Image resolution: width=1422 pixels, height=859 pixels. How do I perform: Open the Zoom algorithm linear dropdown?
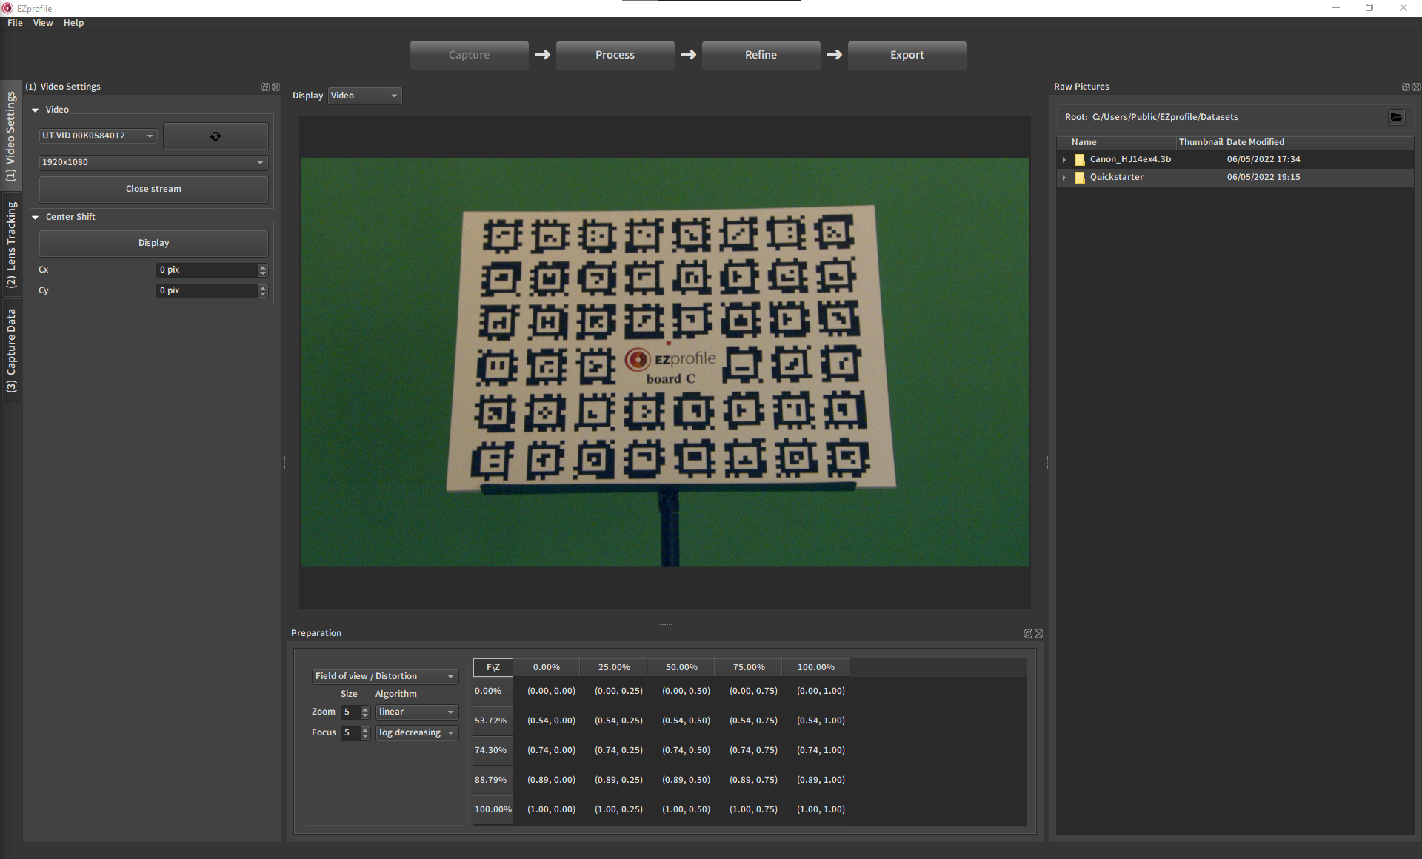tap(416, 712)
